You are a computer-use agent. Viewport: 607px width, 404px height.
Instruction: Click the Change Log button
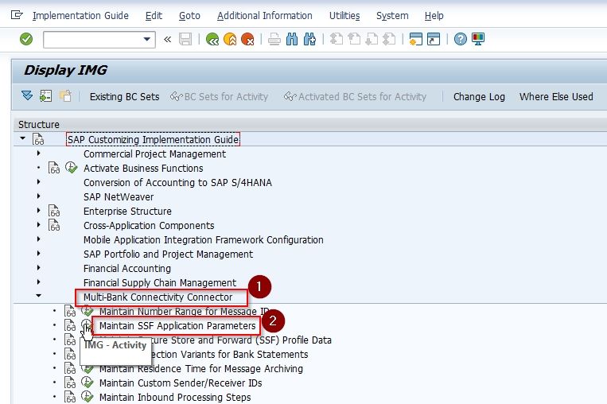point(479,96)
